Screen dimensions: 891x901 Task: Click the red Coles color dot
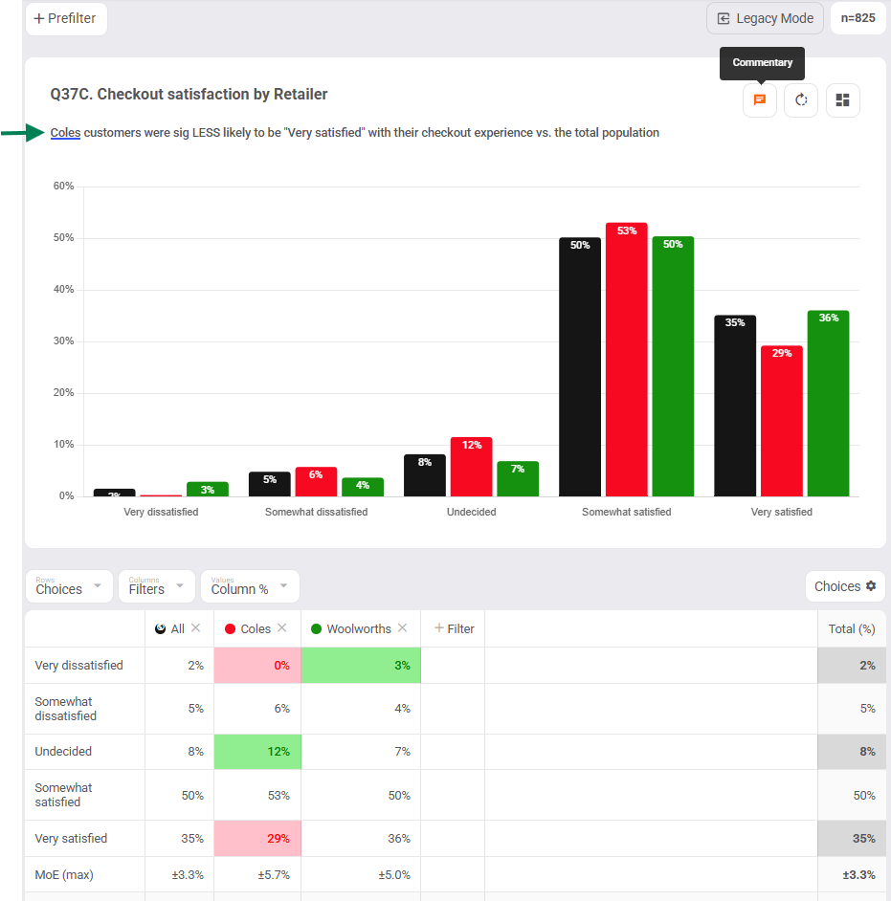230,628
